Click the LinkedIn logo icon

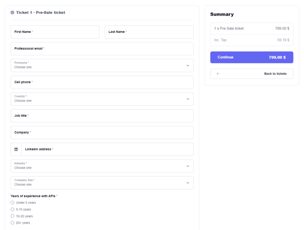(16, 149)
